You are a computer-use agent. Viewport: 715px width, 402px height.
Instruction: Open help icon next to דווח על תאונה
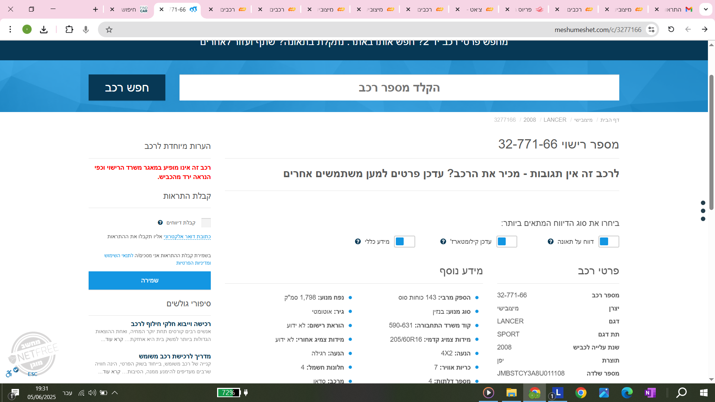551,242
